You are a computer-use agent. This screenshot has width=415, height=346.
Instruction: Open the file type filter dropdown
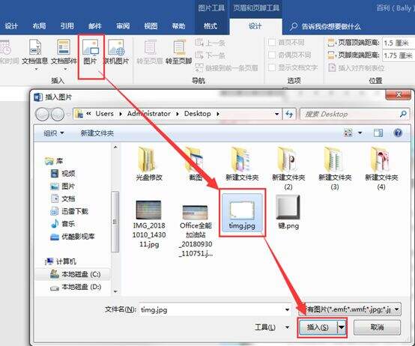[x=396, y=309]
